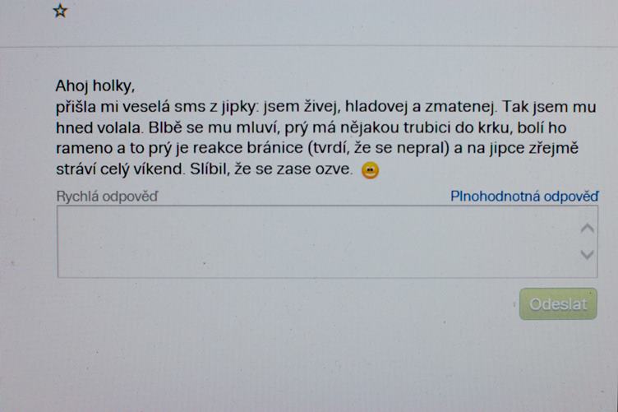Click the Rychlá odpověď label

(x=107, y=197)
